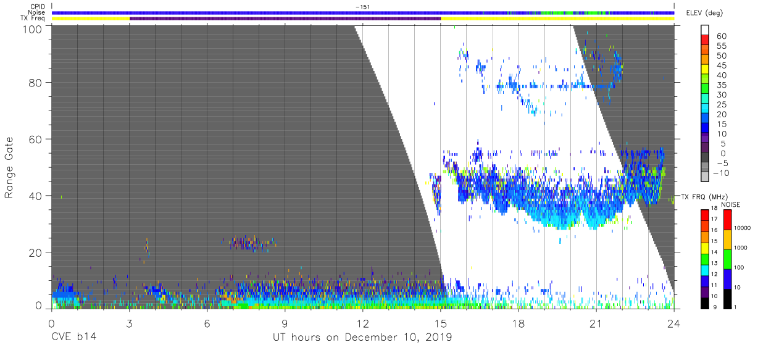Click the CVE b14 radar beam label
The image size is (758, 350).
click(73, 338)
